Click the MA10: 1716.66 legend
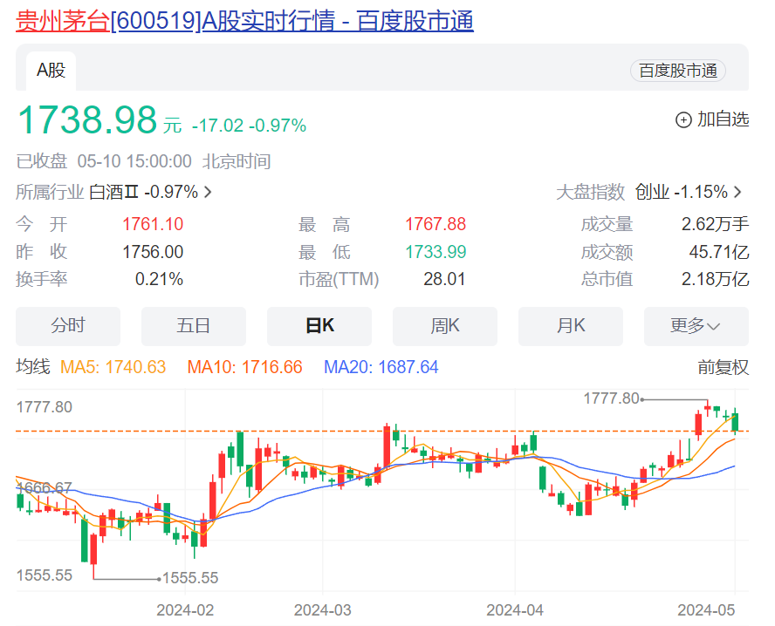Screen dimensions: 775x626 (244, 367)
